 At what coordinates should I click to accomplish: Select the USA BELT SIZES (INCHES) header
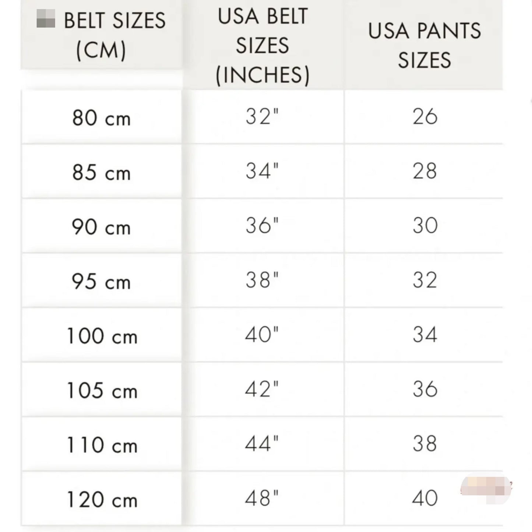[263, 45]
